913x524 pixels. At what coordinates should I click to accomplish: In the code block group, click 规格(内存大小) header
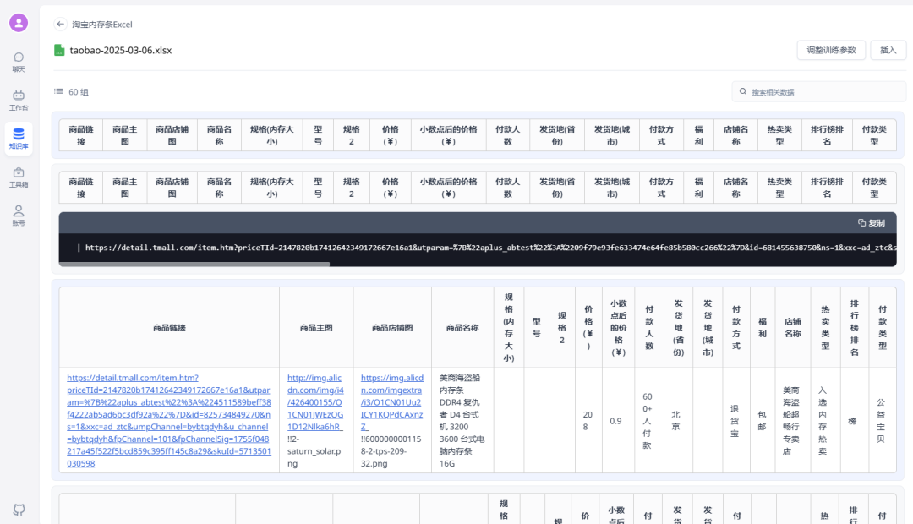272,188
